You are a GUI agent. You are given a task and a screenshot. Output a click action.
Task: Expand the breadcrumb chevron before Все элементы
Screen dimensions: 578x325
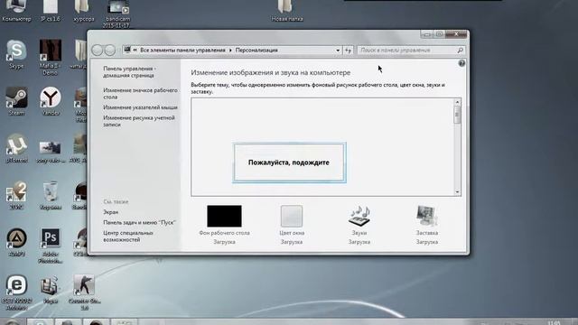tap(135, 51)
